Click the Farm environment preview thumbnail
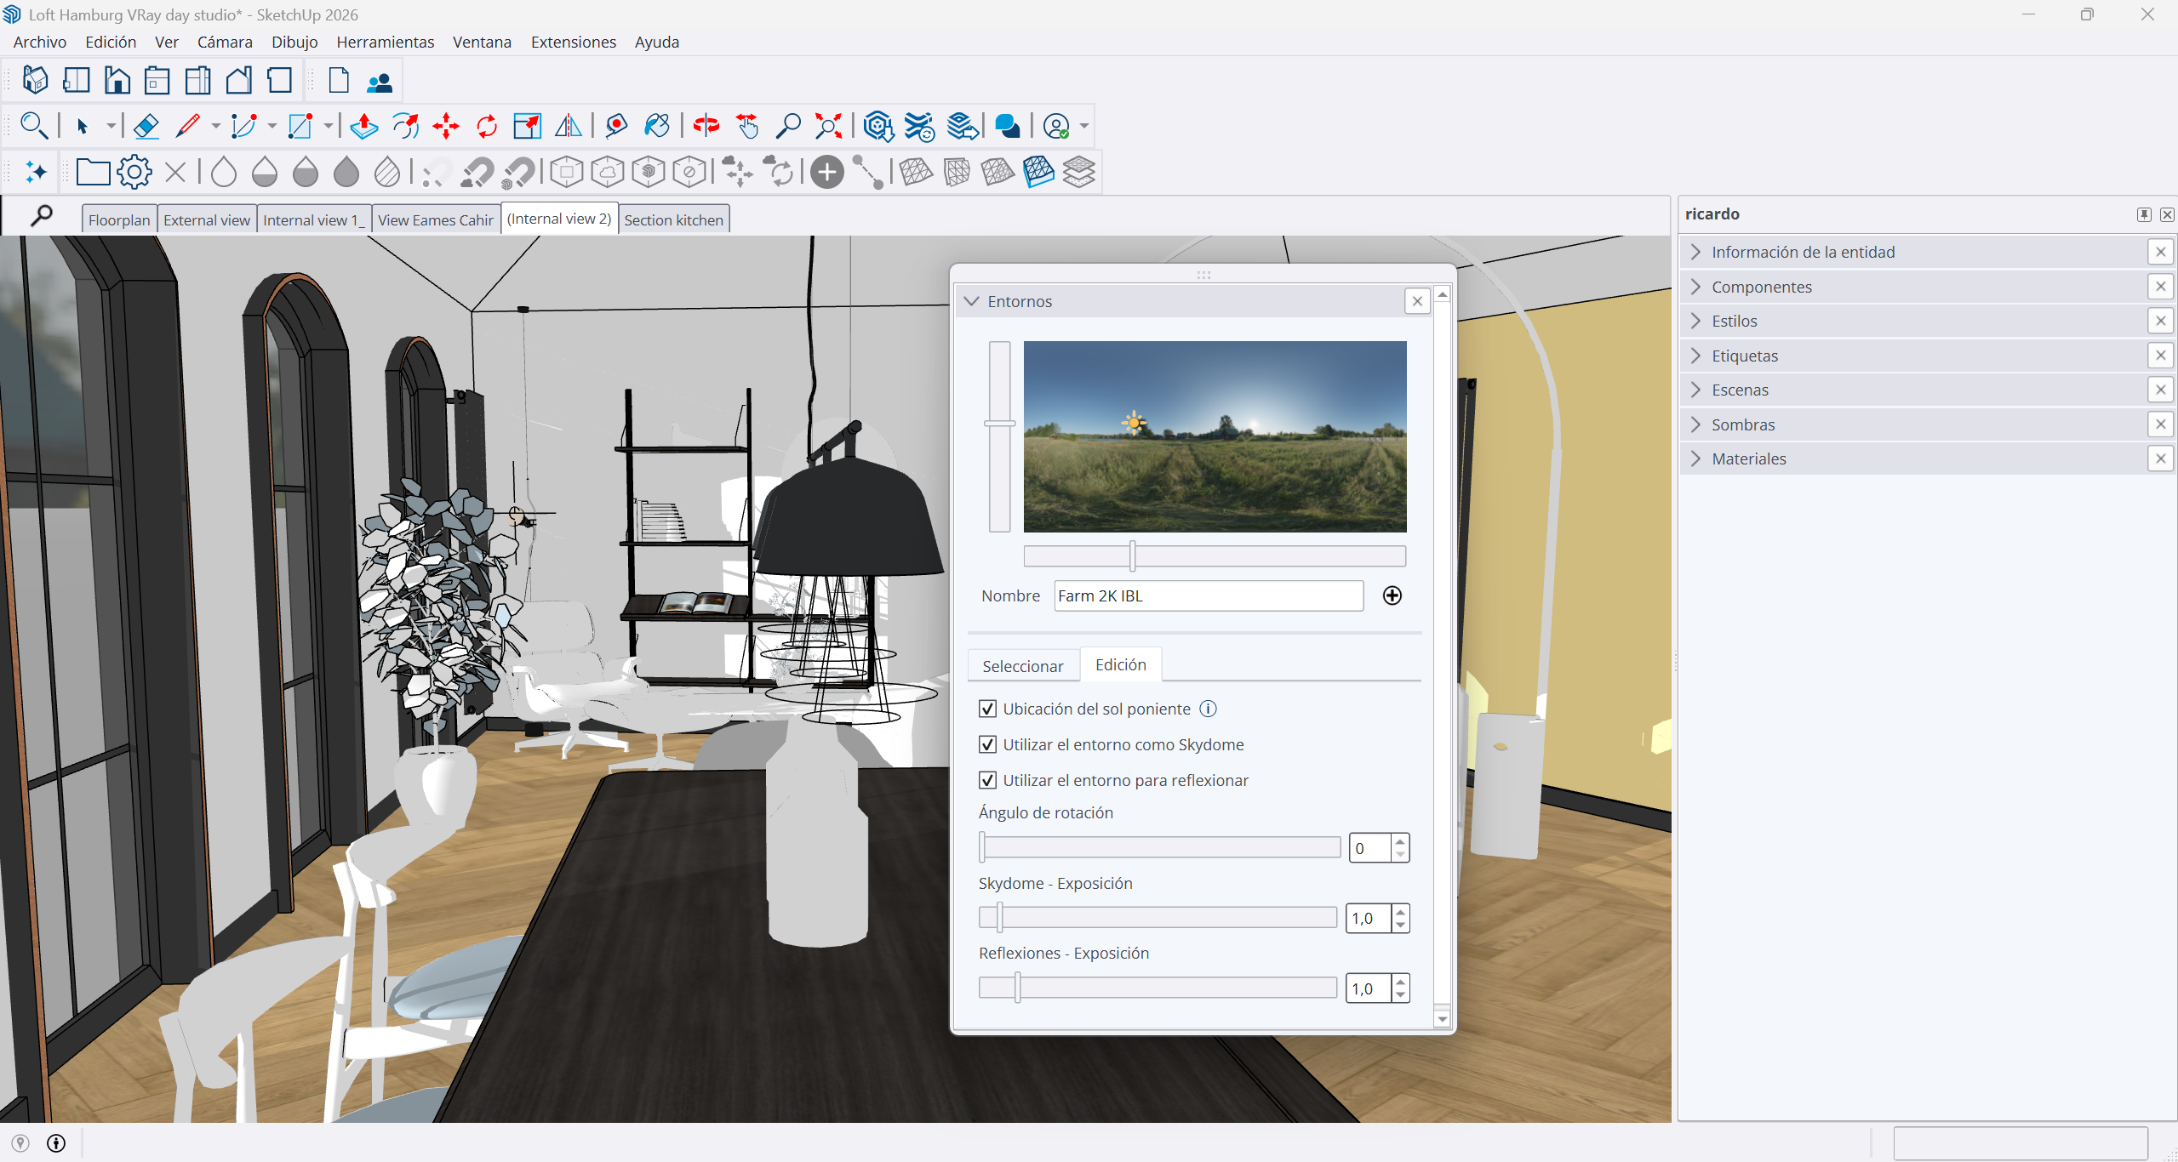Screen dimensions: 2178x1162 (1215, 436)
